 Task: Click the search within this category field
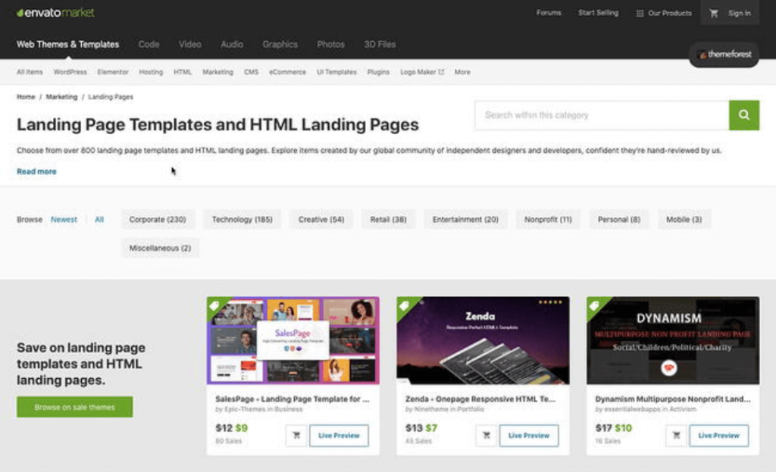pos(602,115)
